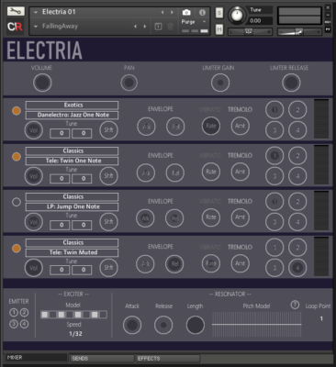This screenshot has height=367, width=336.
Task: Enable the LP: Jump One Note layer
Action: click(x=17, y=202)
